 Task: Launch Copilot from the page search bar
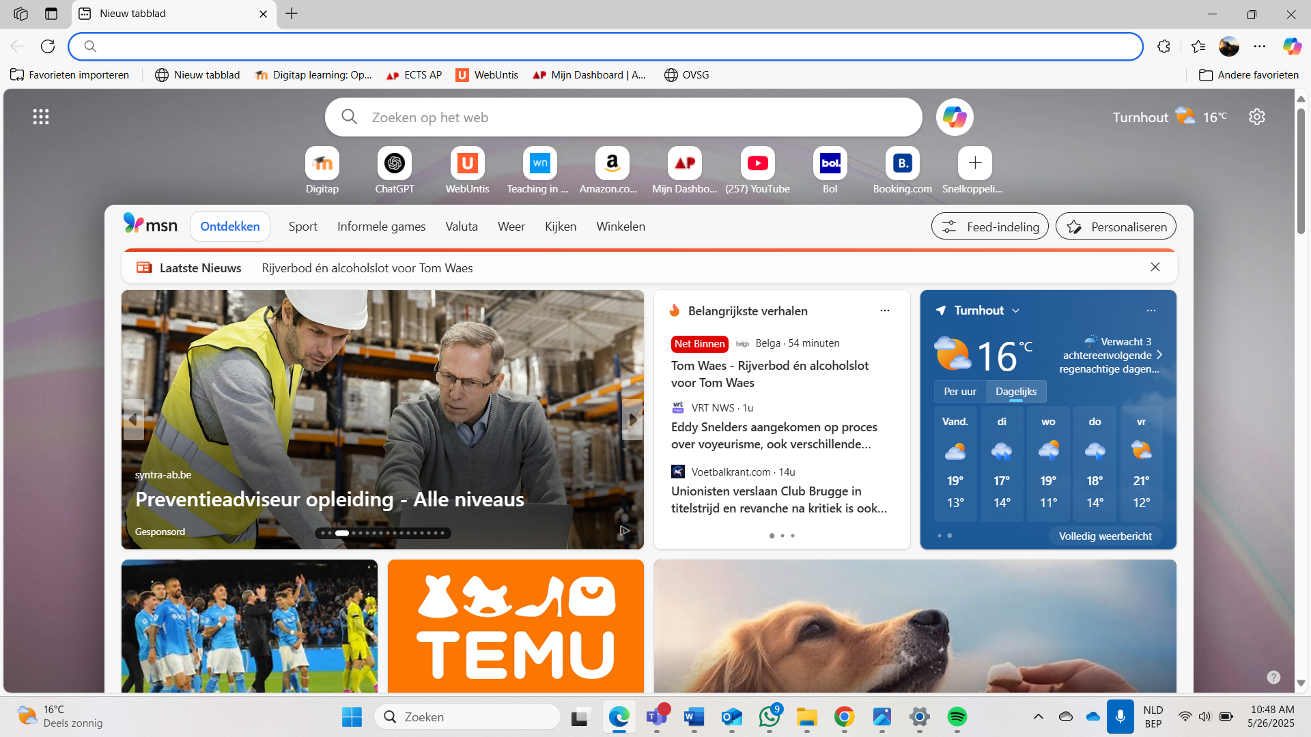tap(955, 117)
